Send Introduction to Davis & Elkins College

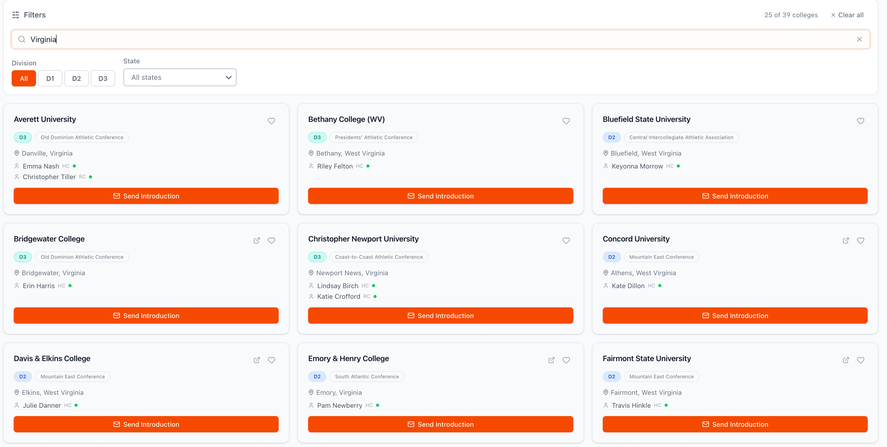point(146,424)
